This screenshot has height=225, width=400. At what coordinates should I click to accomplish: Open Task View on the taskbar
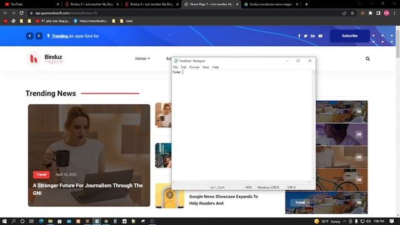31,221
